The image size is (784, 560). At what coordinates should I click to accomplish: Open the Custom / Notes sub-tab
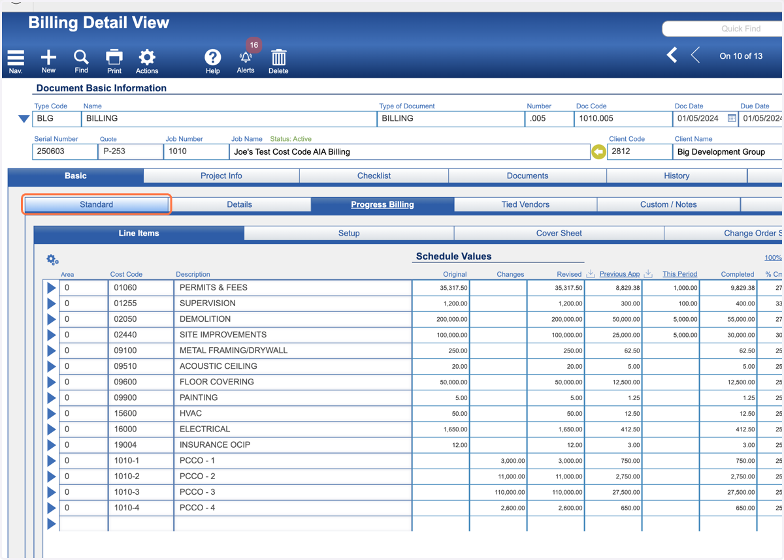[668, 204]
